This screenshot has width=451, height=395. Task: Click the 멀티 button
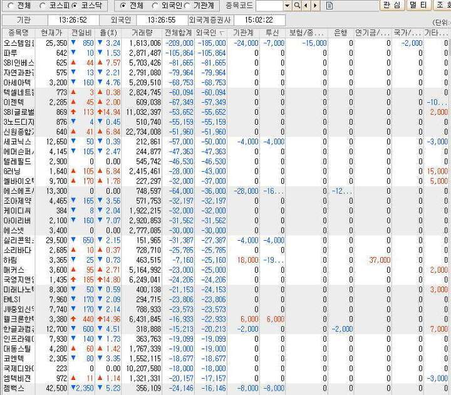418,5
